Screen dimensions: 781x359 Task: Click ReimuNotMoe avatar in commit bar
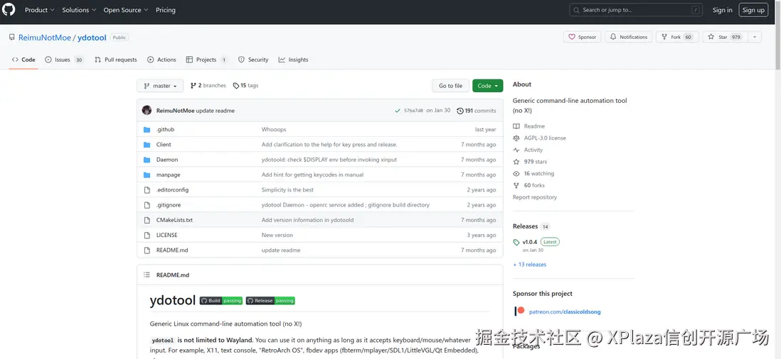point(147,110)
